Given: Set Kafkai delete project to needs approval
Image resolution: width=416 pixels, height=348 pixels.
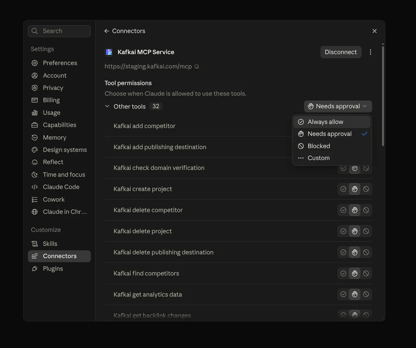Looking at the screenshot, I should pyautogui.click(x=355, y=231).
